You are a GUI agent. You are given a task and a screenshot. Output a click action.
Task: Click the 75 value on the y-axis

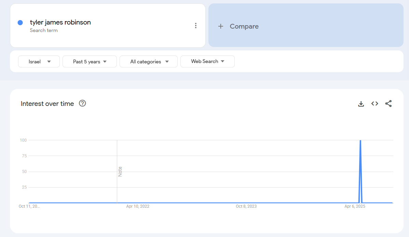[x=24, y=156]
